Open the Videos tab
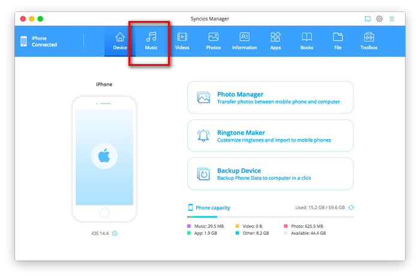 tap(182, 41)
